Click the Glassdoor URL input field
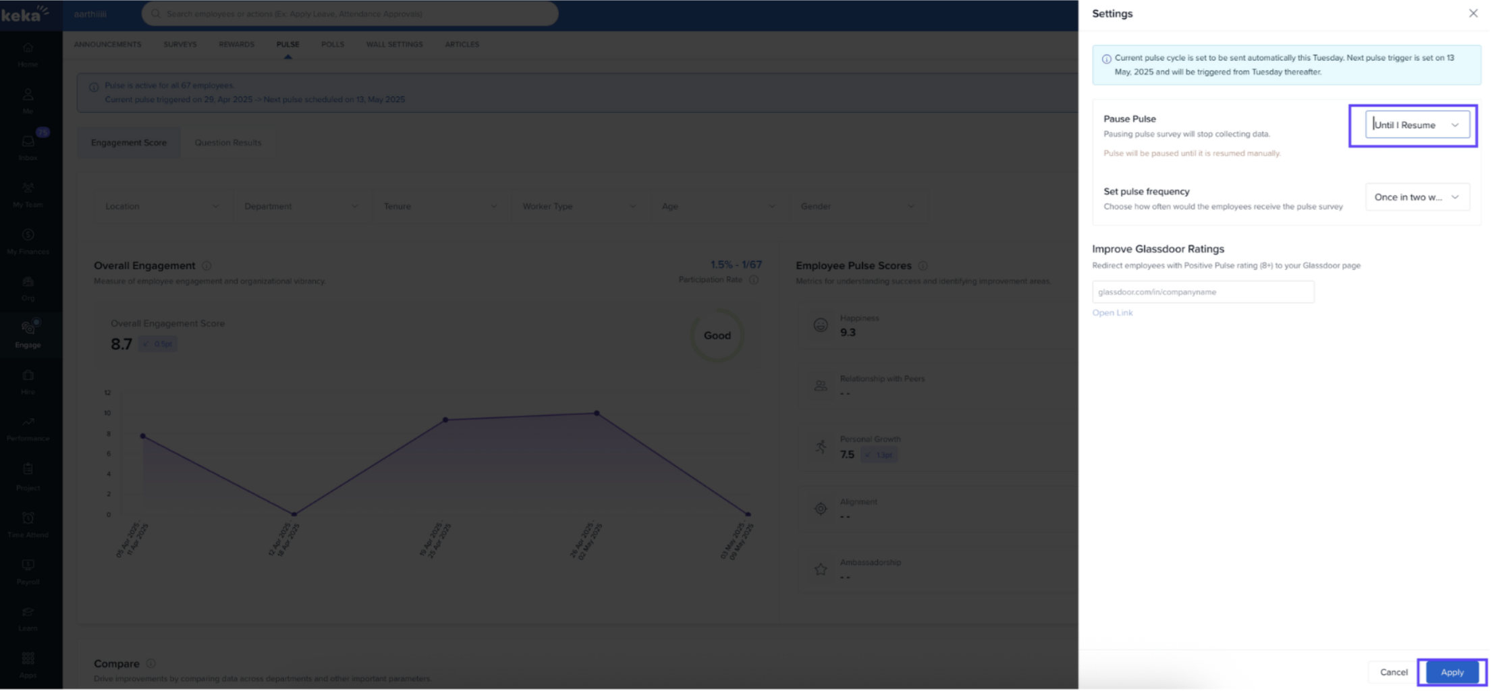Viewport: 1509px width, 691px height. pyautogui.click(x=1203, y=292)
